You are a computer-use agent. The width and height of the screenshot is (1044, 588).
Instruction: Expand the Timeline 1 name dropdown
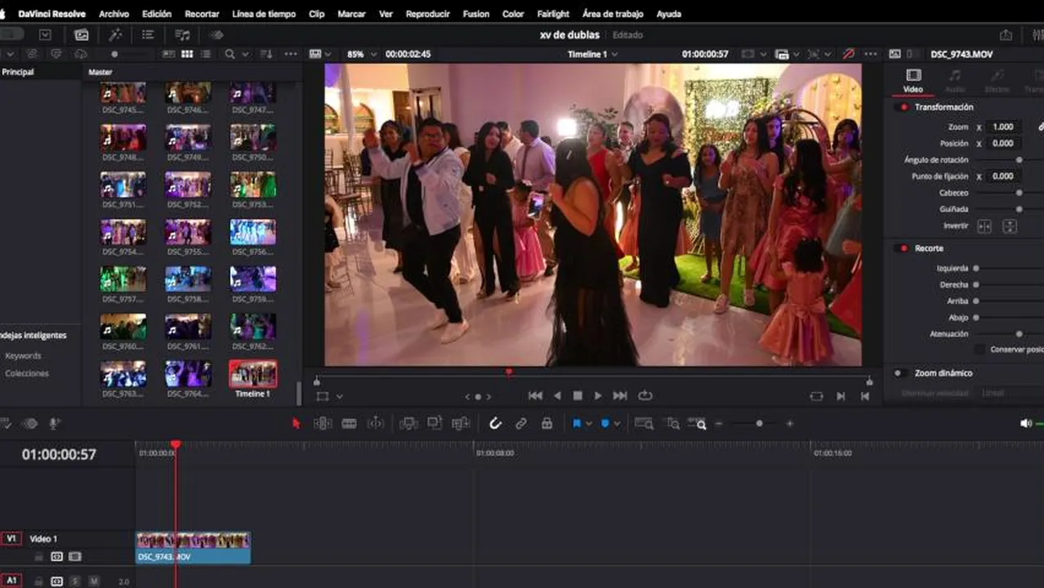(x=614, y=54)
